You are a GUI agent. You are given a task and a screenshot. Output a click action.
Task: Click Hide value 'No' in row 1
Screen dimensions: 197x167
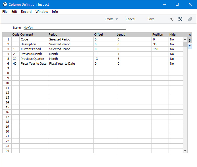(176, 39)
